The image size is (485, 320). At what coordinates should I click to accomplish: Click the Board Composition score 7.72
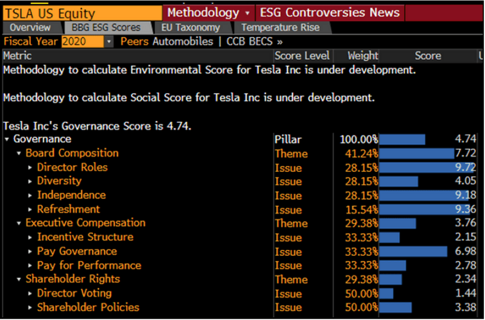pos(465,153)
